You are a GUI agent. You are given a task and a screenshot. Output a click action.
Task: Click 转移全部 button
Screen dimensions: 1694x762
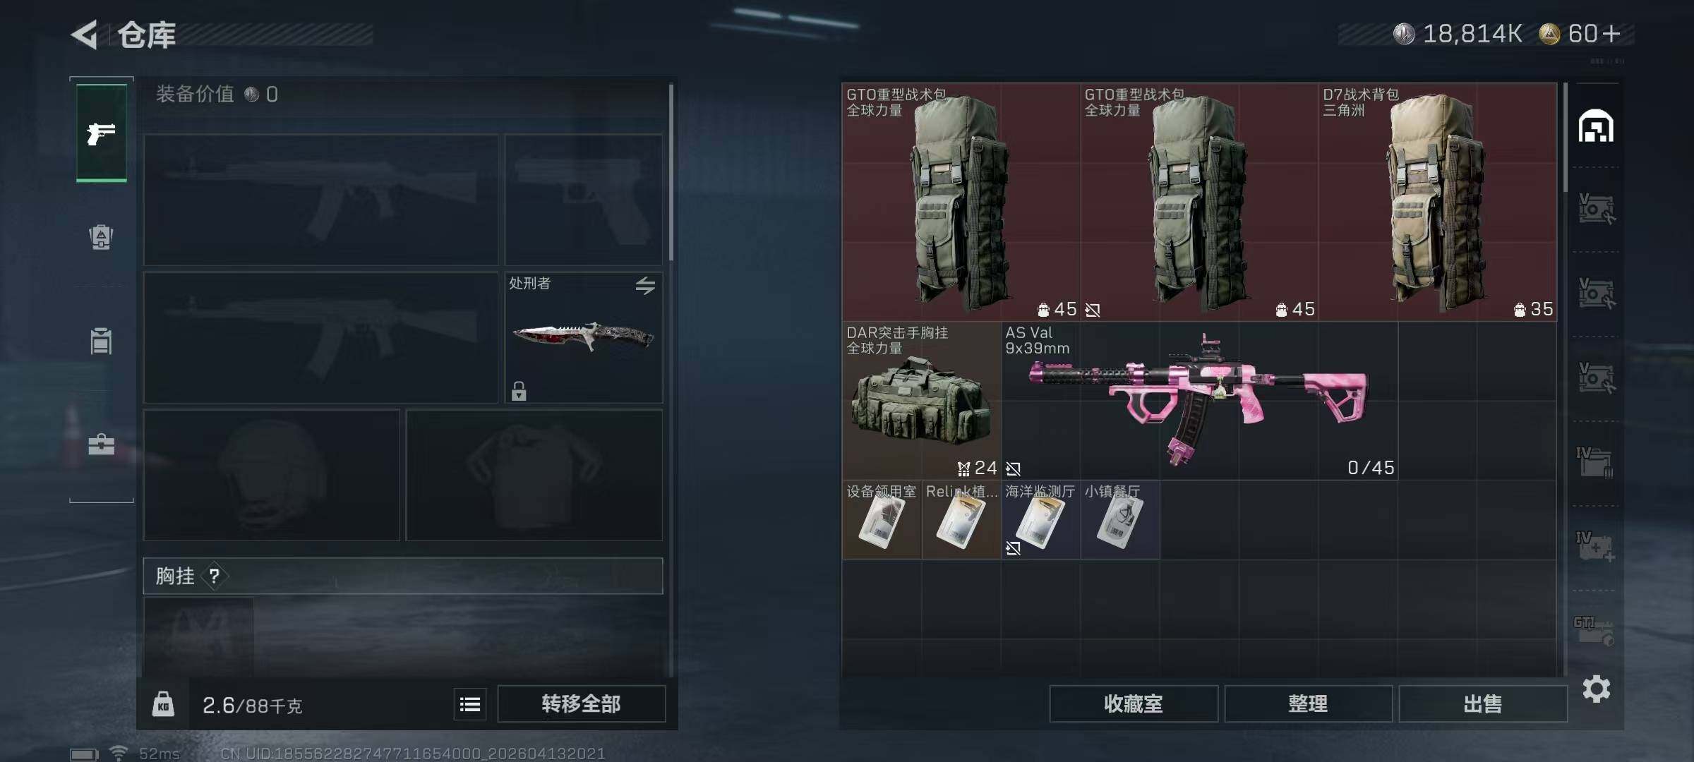(581, 703)
